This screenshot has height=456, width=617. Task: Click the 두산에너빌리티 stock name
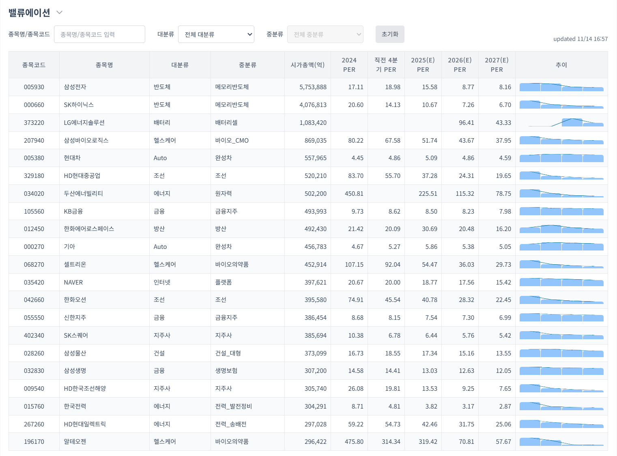[x=83, y=194]
